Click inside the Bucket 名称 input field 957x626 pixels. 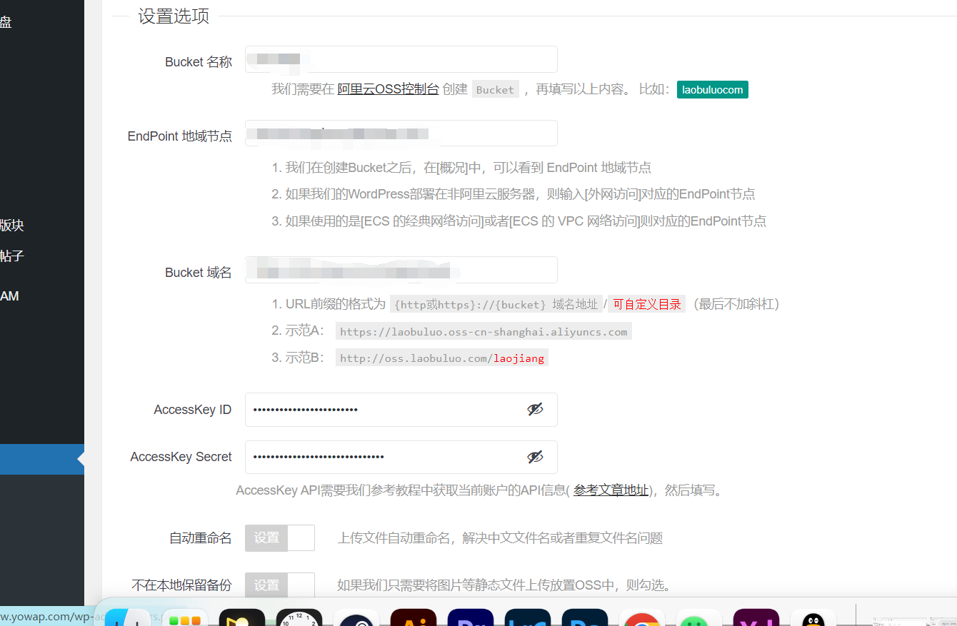(x=400, y=59)
